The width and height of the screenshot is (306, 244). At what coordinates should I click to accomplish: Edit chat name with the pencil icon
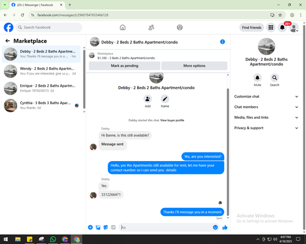pos(165,99)
